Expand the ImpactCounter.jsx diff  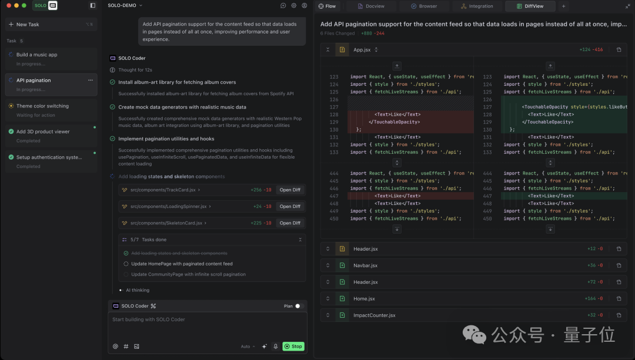point(328,315)
